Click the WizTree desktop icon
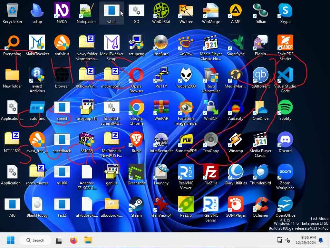Screen dimensions: 330x248 (x=186, y=11)
